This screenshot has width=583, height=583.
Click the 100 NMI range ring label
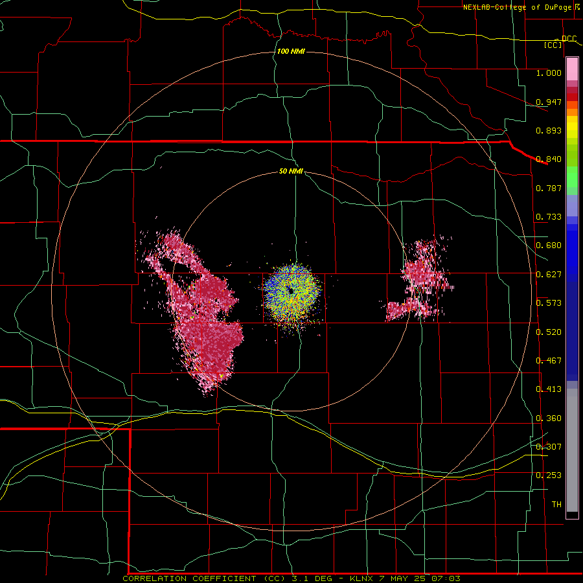[291, 51]
